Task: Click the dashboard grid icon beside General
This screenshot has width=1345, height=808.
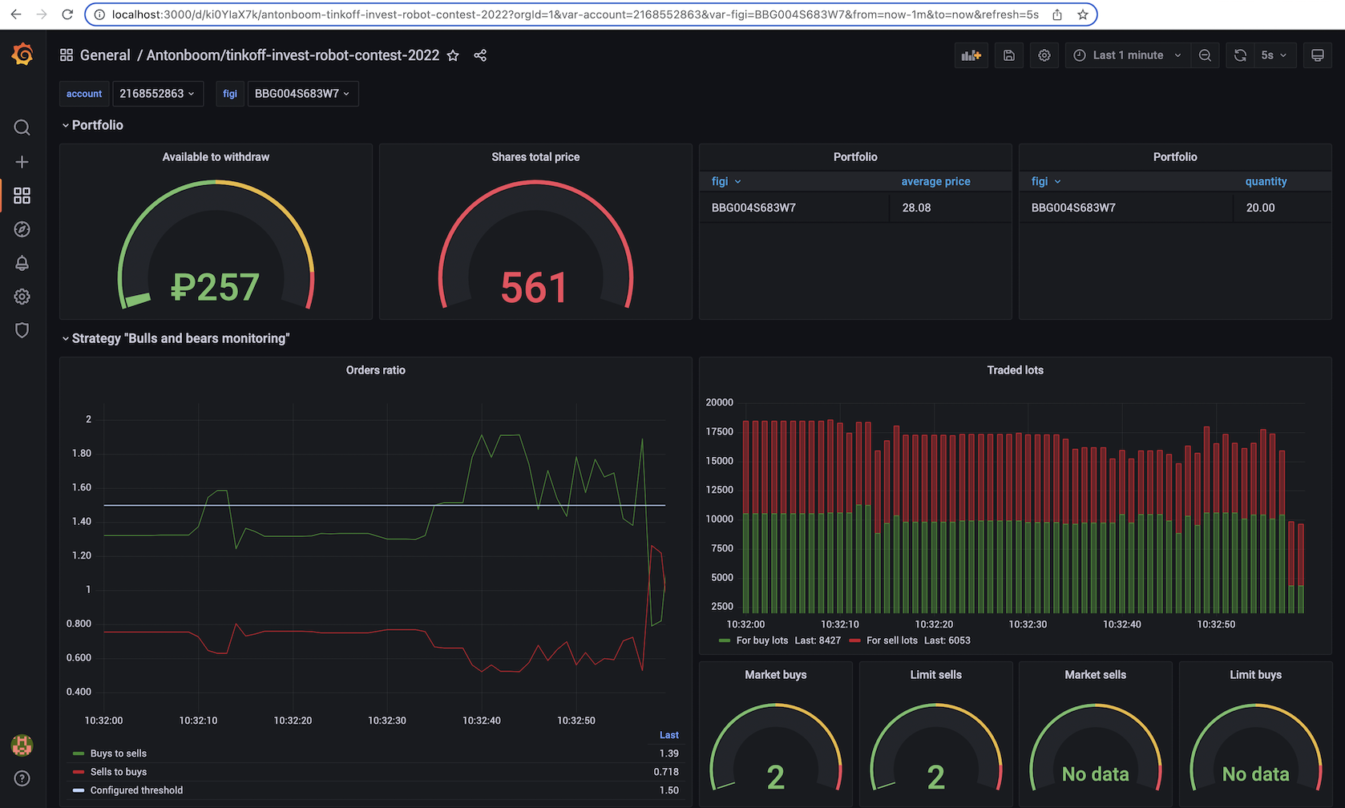Action: 67,55
